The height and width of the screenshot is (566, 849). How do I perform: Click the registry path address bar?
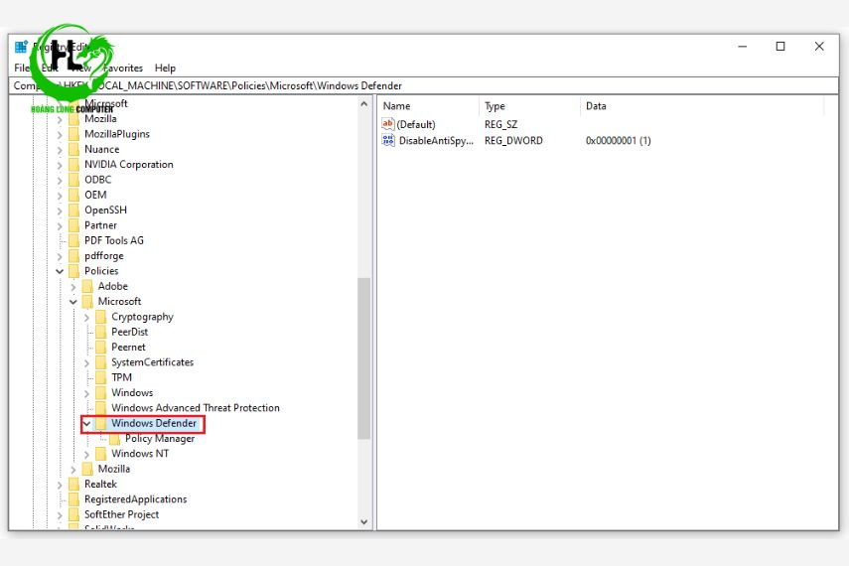(x=424, y=85)
